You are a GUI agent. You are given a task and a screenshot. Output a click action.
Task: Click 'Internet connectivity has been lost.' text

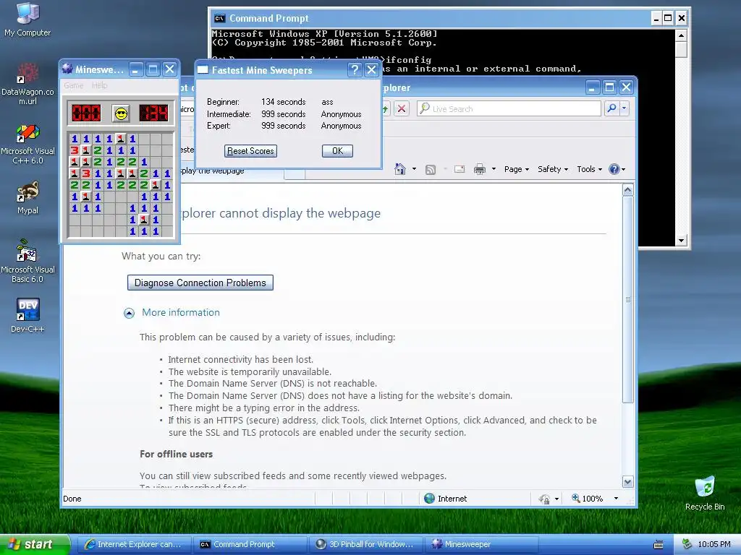240,360
